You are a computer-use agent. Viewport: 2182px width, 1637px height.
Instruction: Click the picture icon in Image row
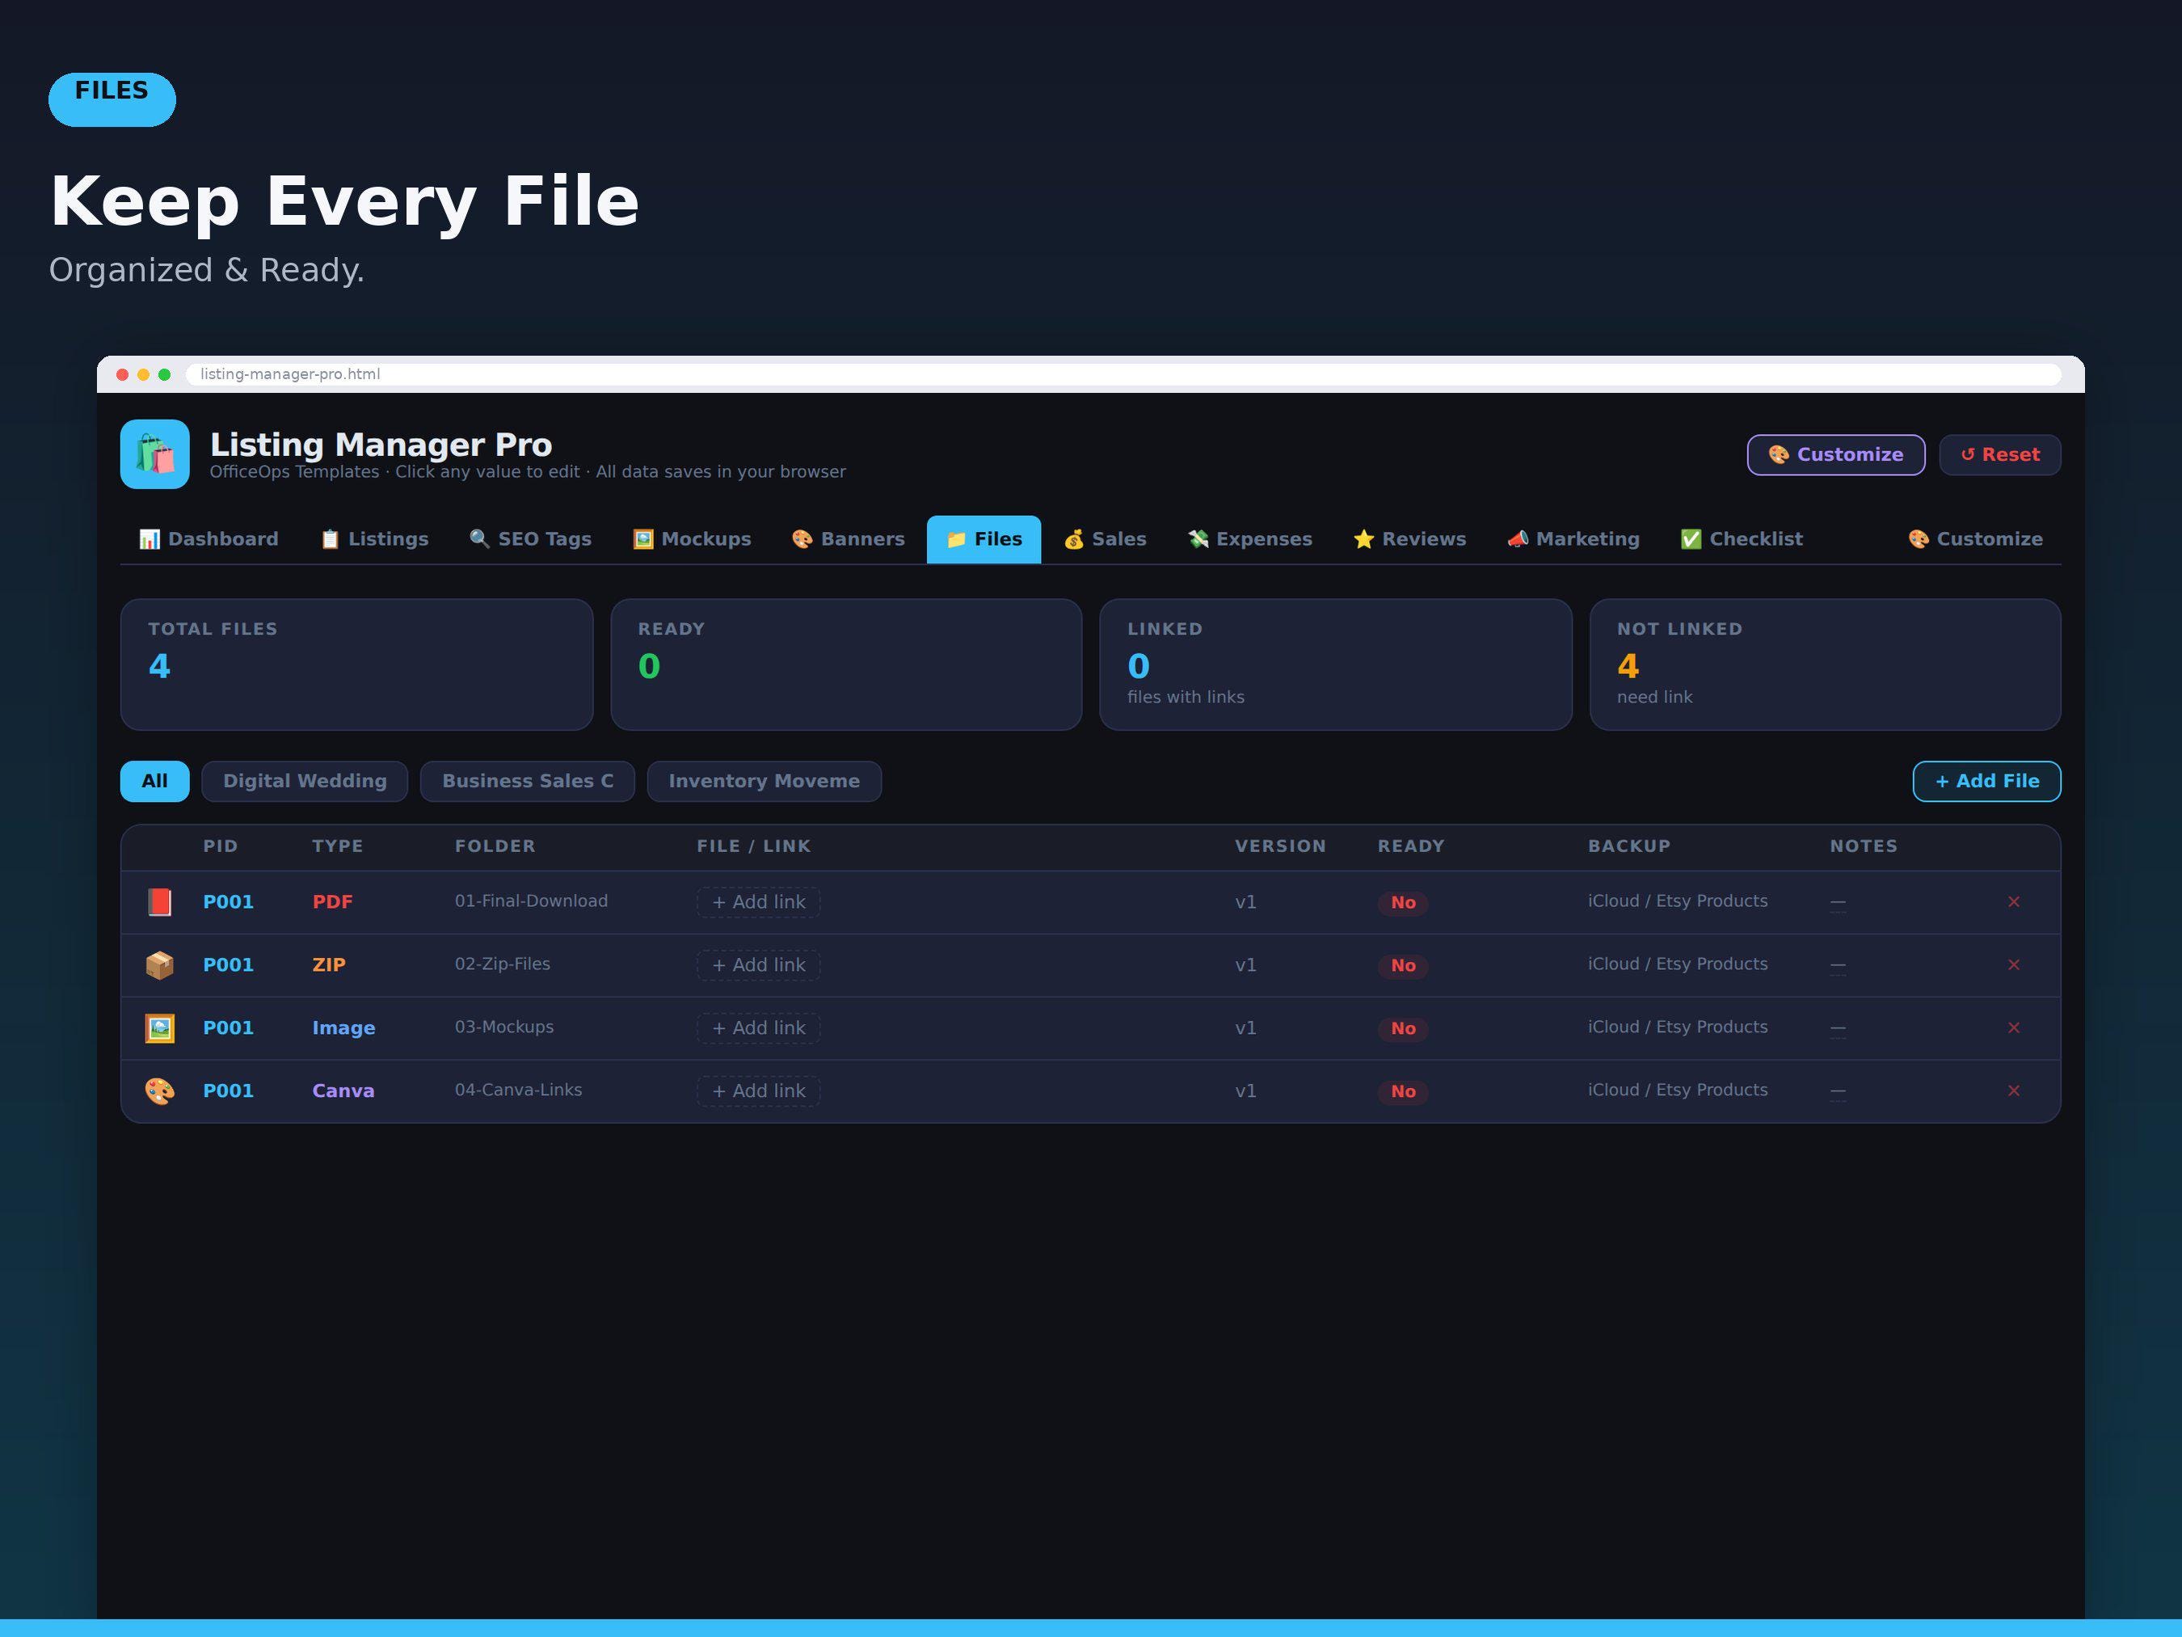160,1028
